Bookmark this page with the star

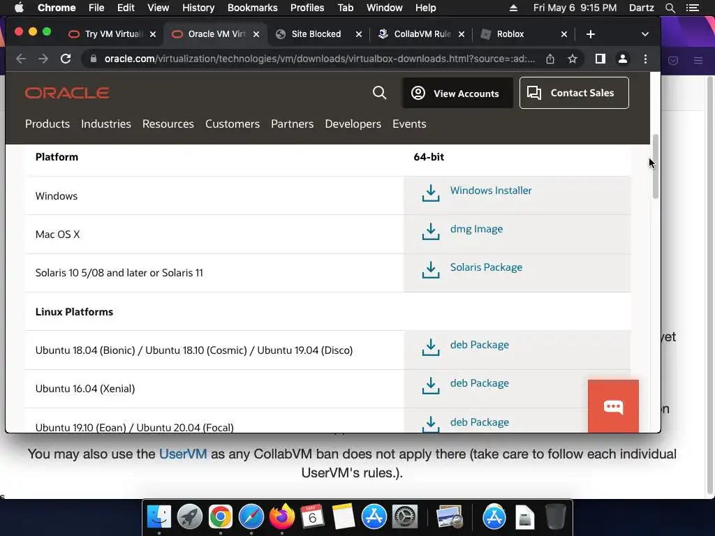click(573, 59)
